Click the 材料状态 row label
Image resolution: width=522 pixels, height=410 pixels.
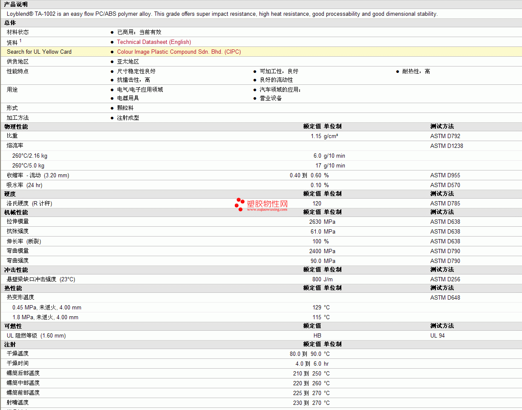(18, 32)
